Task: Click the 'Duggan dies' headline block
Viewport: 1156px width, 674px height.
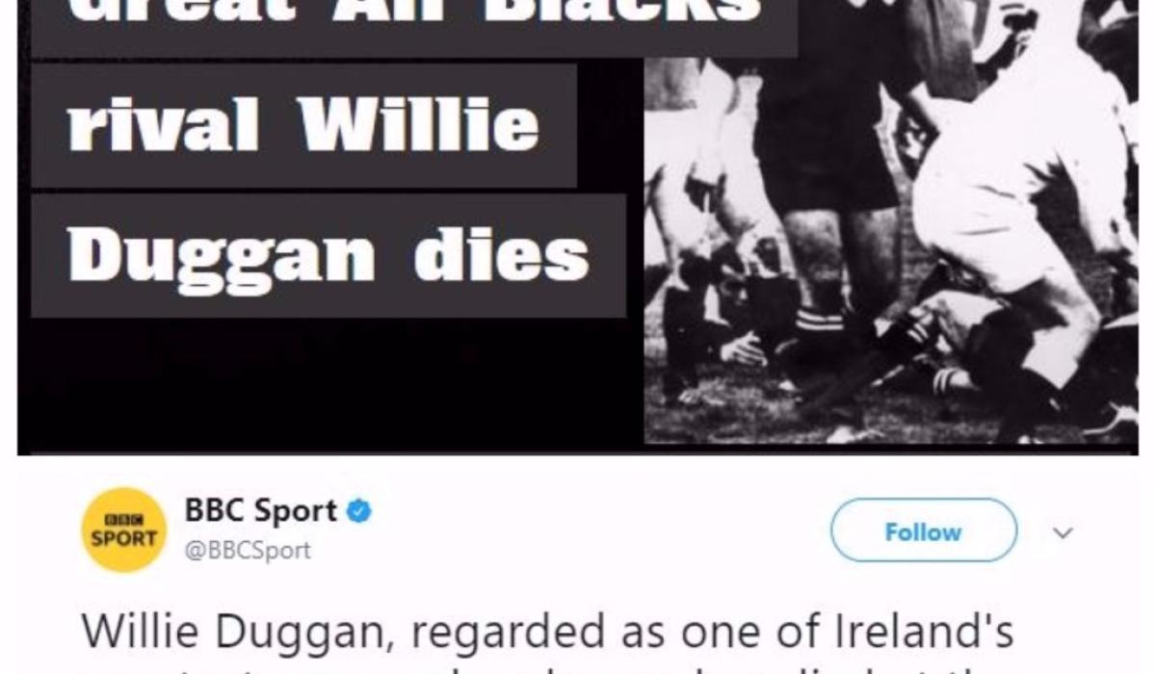Action: click(x=328, y=256)
